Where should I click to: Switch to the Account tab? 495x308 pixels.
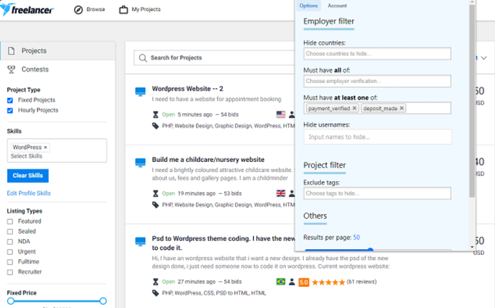[x=337, y=6]
